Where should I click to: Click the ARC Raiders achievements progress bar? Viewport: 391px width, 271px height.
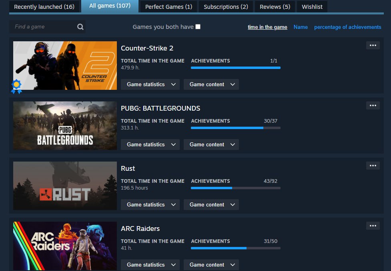click(236, 248)
